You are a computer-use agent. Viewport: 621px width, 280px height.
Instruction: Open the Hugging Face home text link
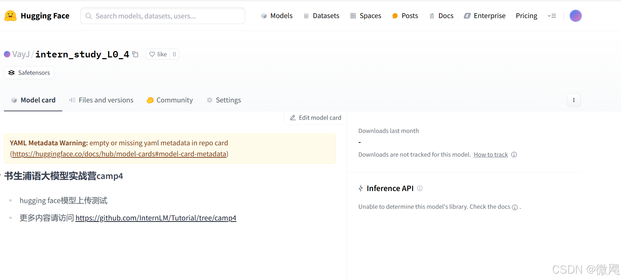(x=45, y=16)
